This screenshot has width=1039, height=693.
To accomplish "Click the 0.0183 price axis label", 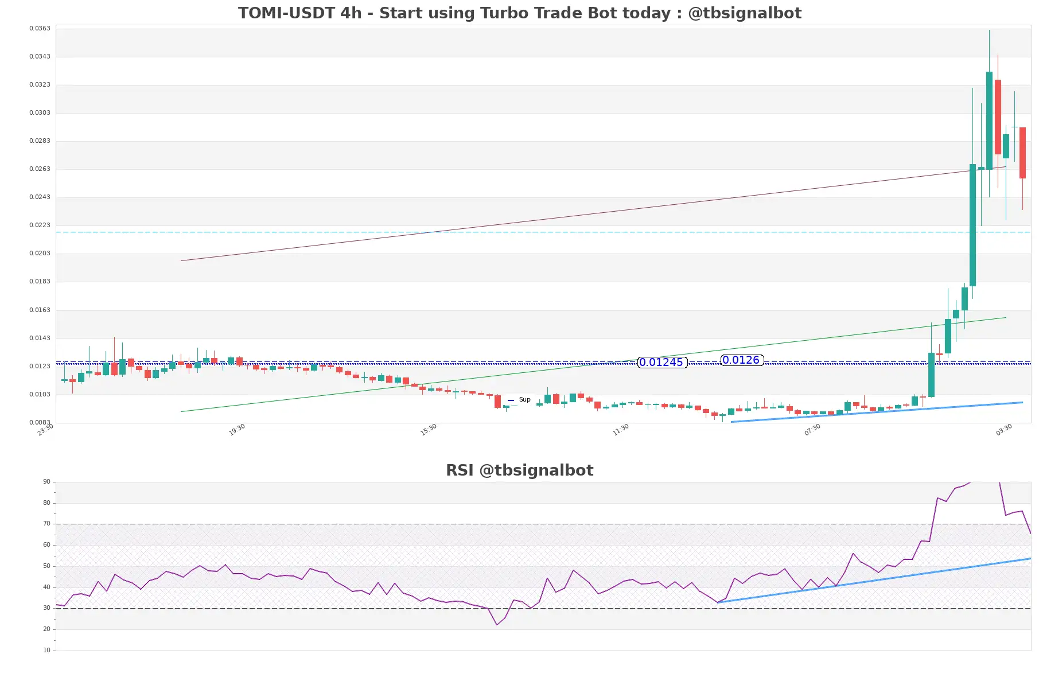I will (40, 281).
